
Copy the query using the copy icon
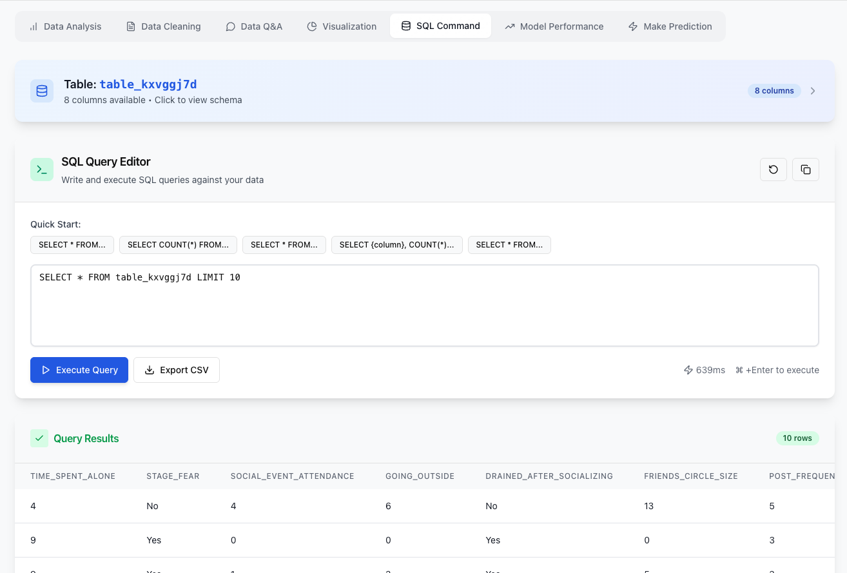click(806, 170)
